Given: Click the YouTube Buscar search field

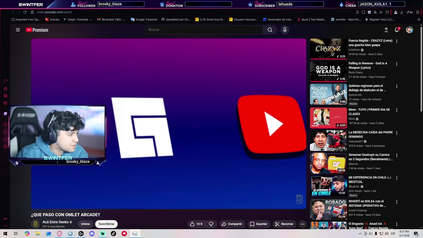Looking at the screenshot, I should pos(204,30).
